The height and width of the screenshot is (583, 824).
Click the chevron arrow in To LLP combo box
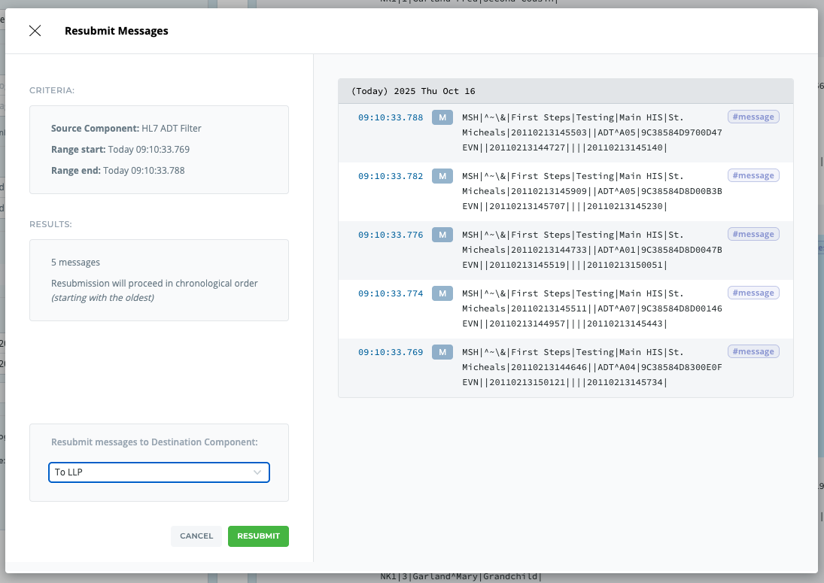257,472
